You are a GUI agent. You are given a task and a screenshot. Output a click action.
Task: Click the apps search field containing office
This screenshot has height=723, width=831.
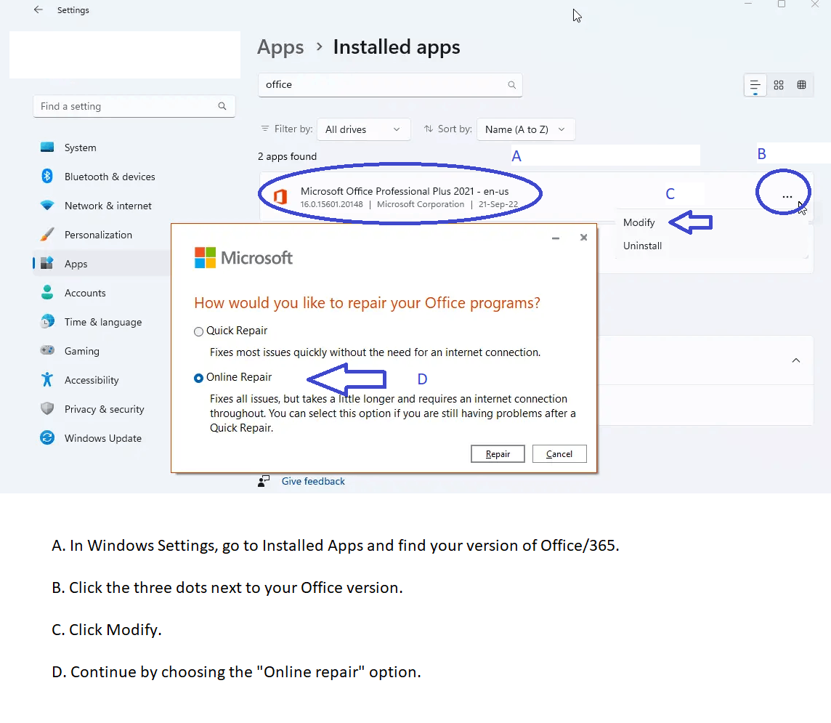click(390, 85)
